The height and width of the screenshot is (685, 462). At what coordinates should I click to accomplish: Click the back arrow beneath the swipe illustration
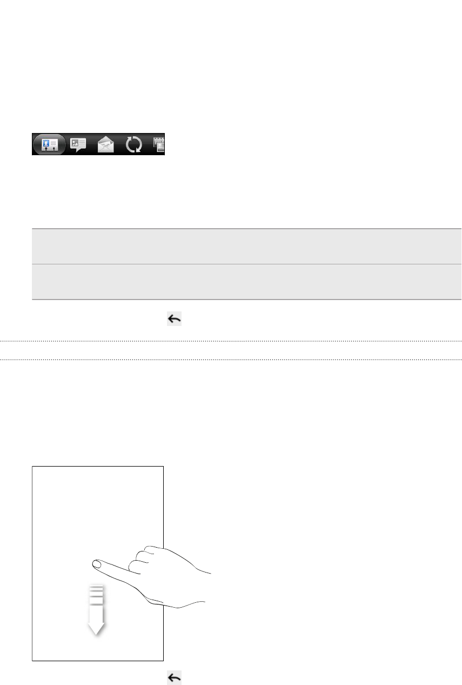174,677
